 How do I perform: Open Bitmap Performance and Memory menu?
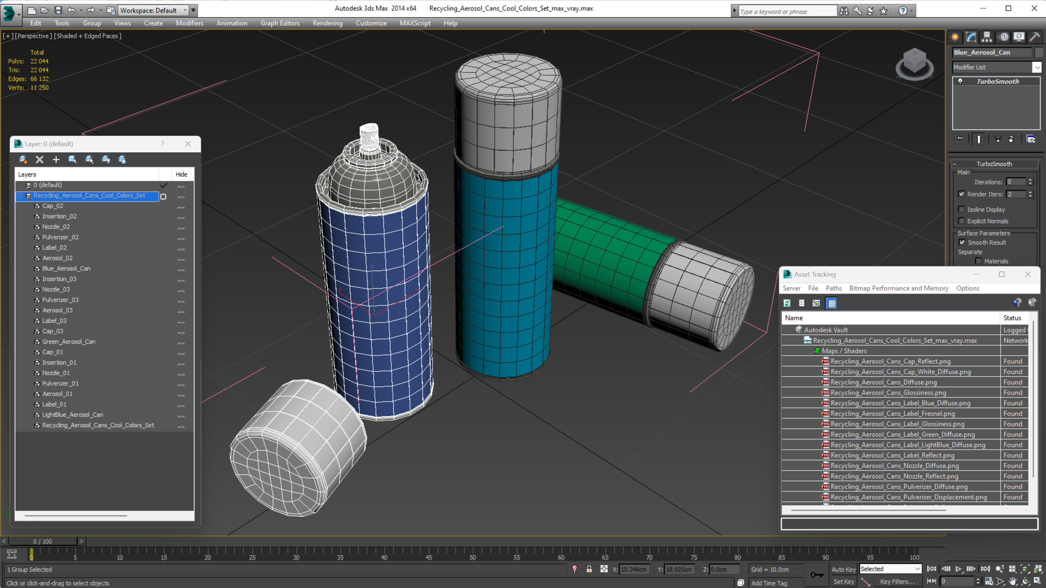(899, 288)
